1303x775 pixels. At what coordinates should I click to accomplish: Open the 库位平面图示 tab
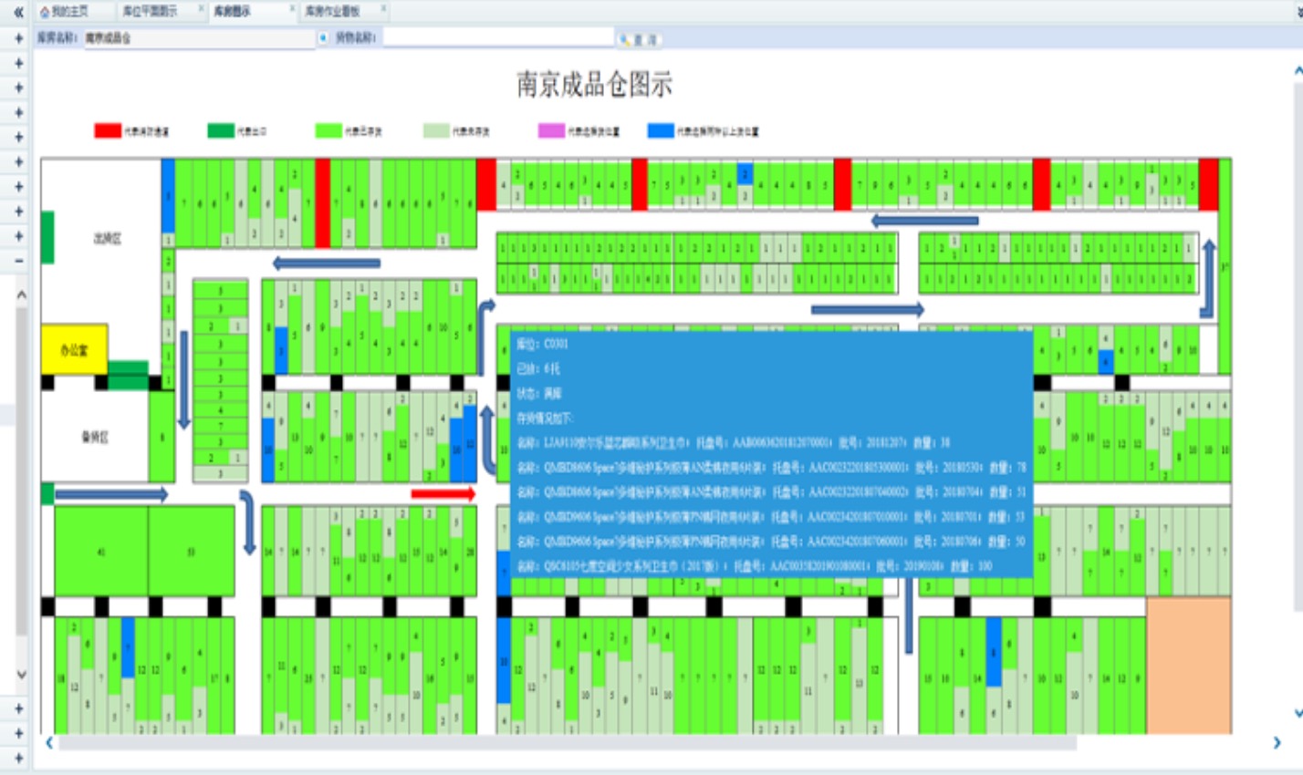click(151, 12)
